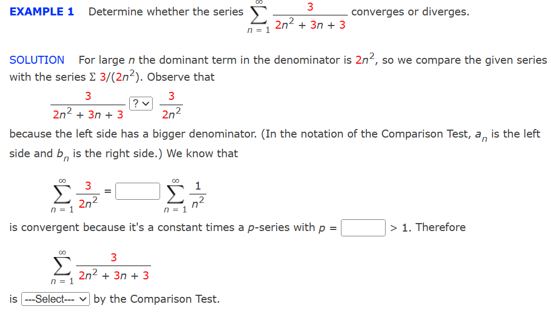Click the chevron arrow inside the ? selector
551x316 pixels.
tap(145, 104)
